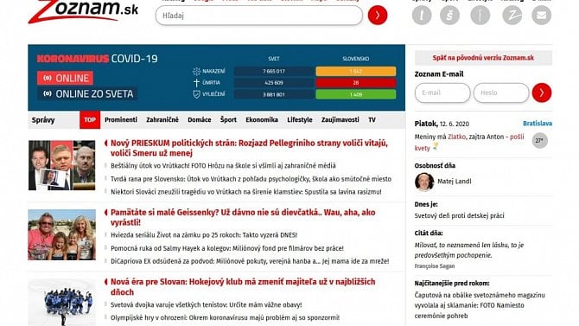This screenshot has width=579, height=326.
Task: Focus the Heslo password field
Action: coord(501,93)
